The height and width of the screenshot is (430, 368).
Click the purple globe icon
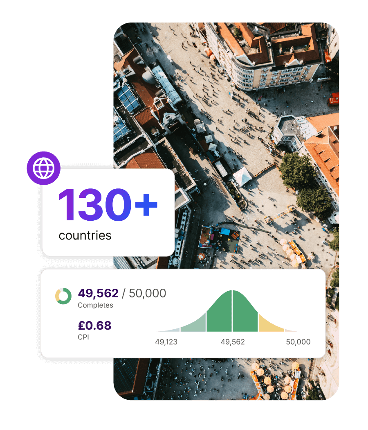tap(43, 168)
